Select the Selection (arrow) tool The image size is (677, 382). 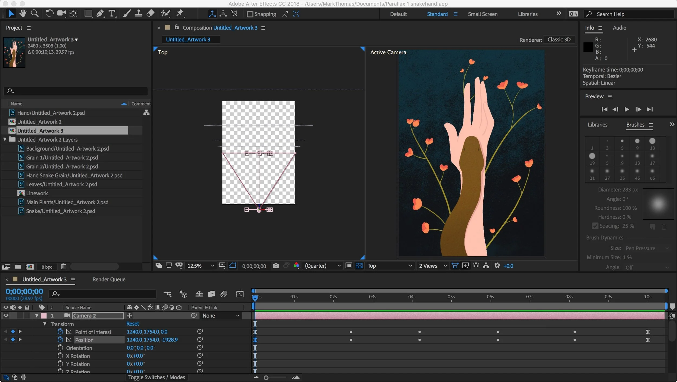(11, 14)
